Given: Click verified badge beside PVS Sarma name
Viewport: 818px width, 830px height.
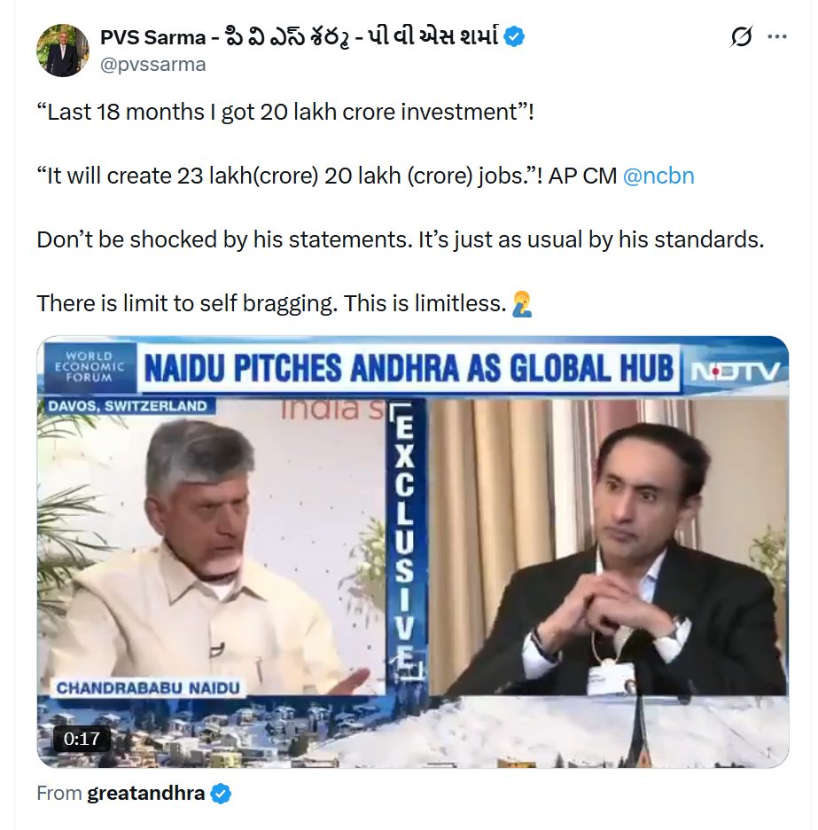Looking at the screenshot, I should click(514, 36).
